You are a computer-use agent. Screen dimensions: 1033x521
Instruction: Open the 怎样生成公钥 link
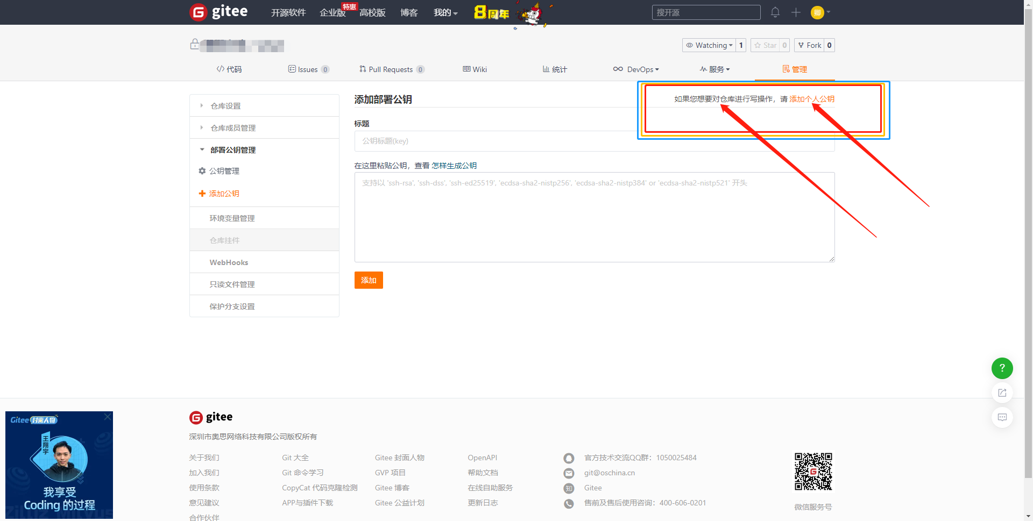coord(454,166)
